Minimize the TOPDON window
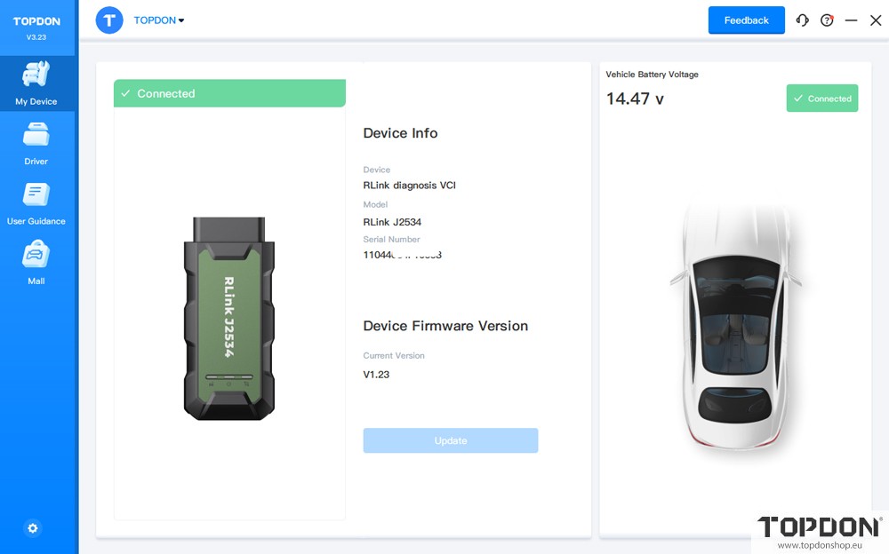The image size is (889, 554). pos(852,20)
